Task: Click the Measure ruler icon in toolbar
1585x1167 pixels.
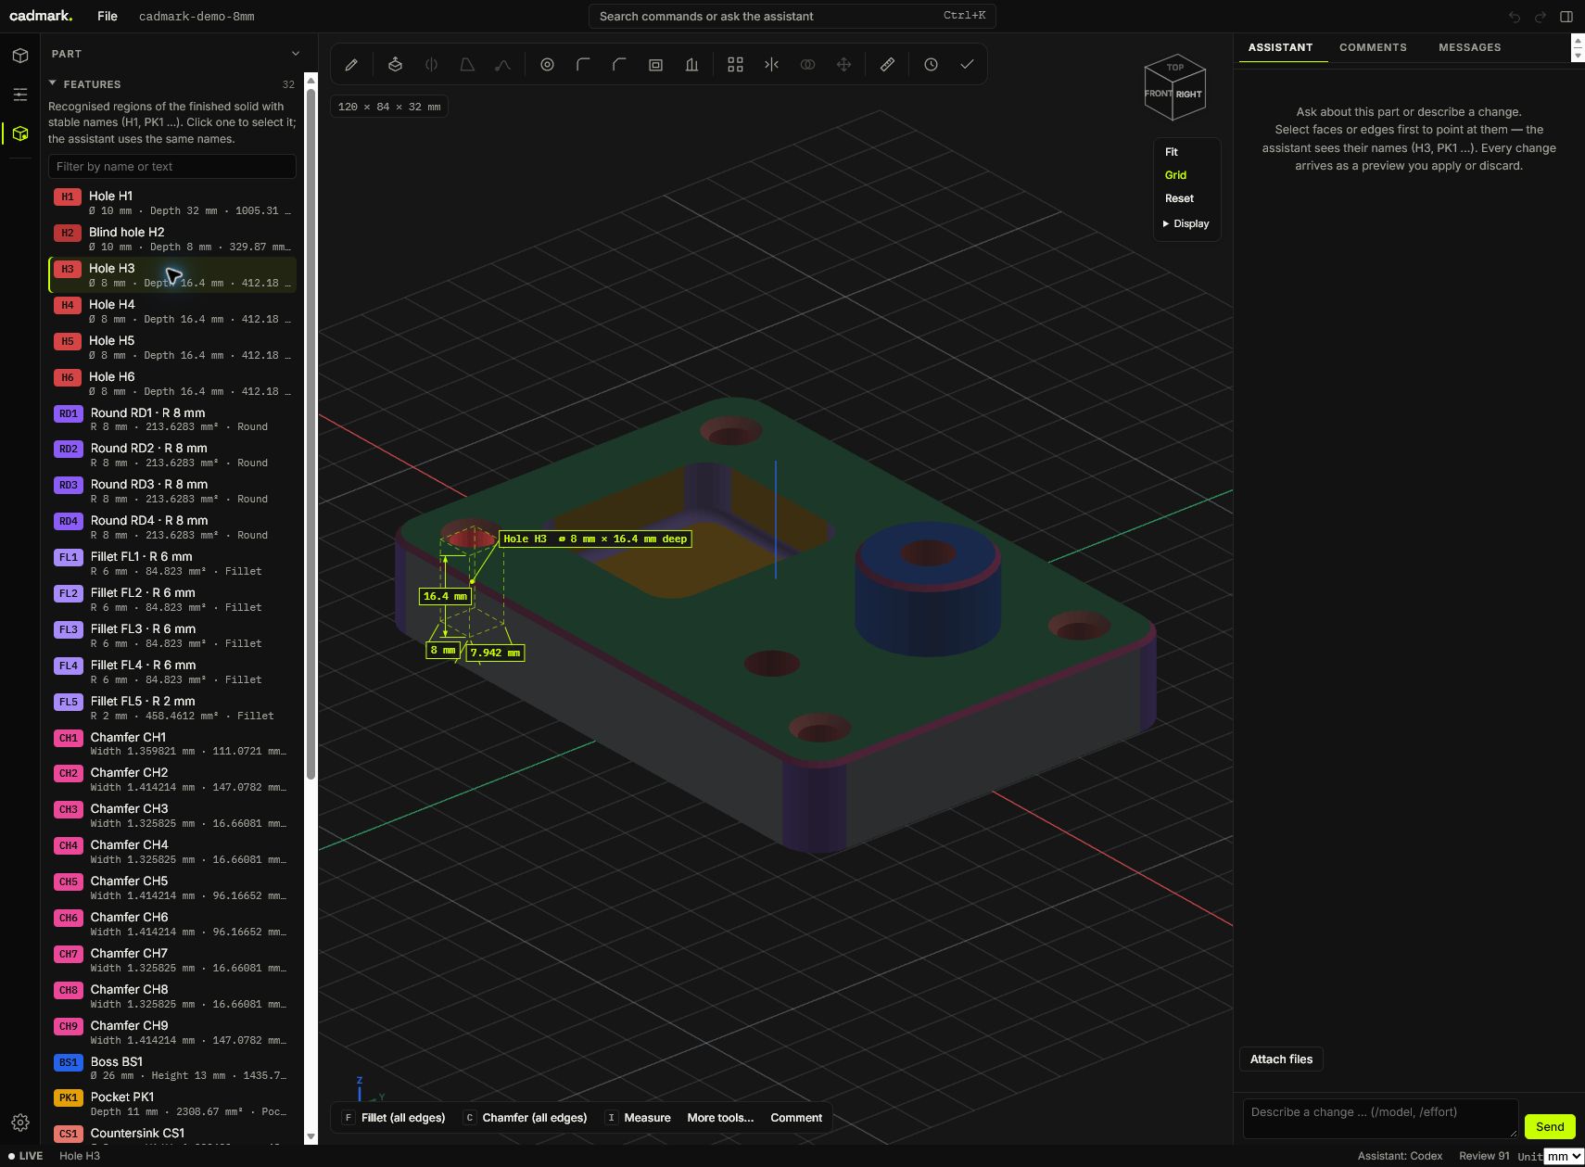Action: pos(887,65)
